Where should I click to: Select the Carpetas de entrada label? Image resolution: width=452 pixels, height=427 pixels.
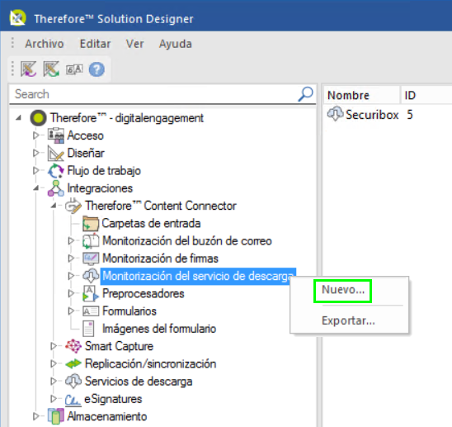pyautogui.click(x=151, y=224)
